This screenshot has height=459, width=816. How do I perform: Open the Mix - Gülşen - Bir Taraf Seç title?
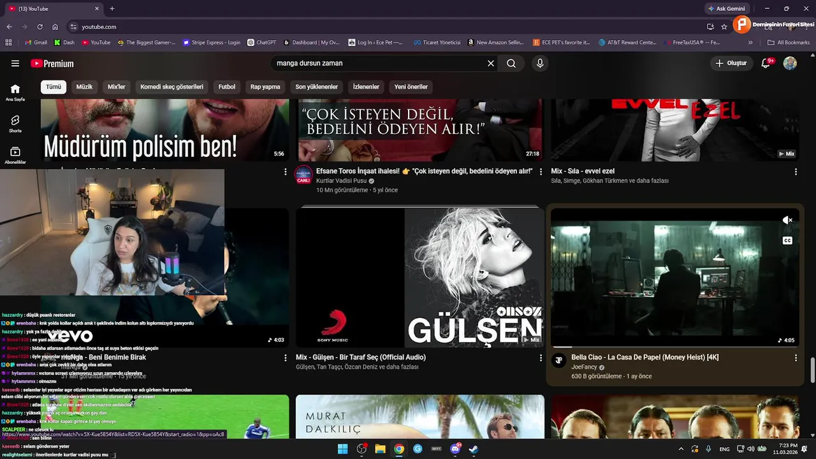pyautogui.click(x=361, y=358)
